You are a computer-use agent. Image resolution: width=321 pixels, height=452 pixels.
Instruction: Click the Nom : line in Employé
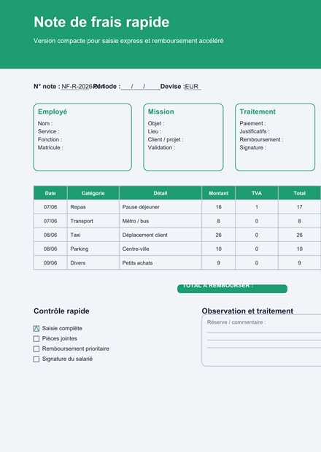click(45, 123)
